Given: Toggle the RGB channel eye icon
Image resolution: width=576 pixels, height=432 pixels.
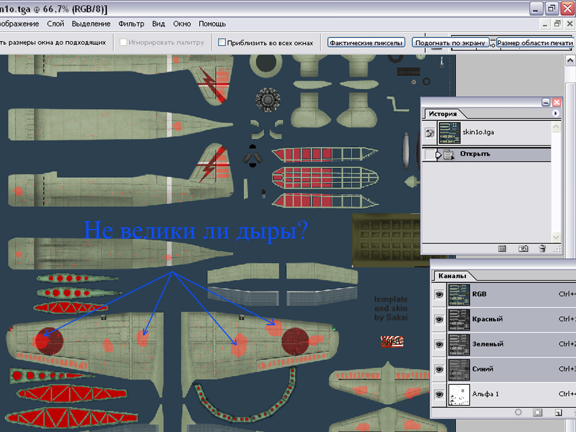Looking at the screenshot, I should point(439,294).
